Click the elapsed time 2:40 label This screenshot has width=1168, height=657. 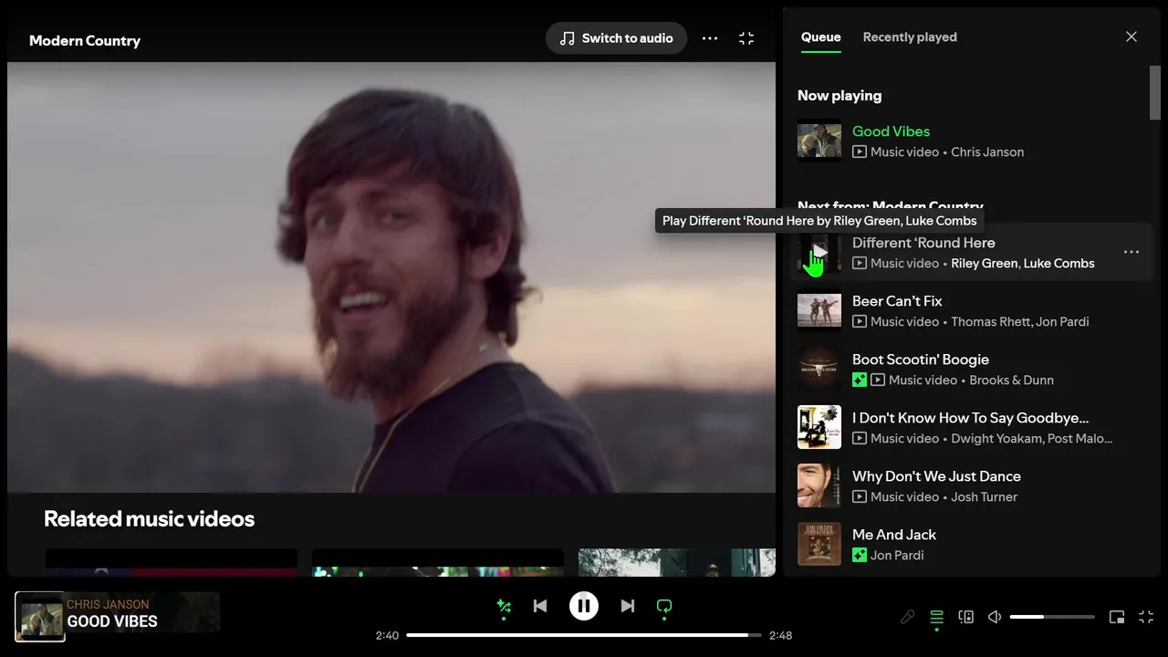[x=387, y=635]
